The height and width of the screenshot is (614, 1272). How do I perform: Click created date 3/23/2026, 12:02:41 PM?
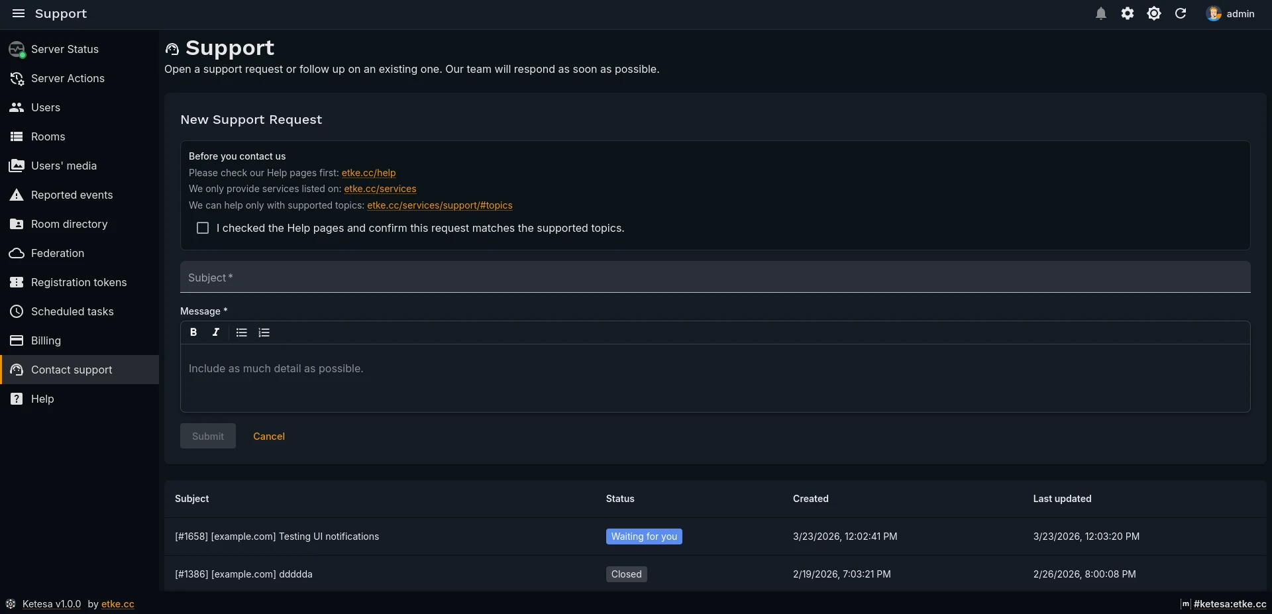(x=845, y=537)
